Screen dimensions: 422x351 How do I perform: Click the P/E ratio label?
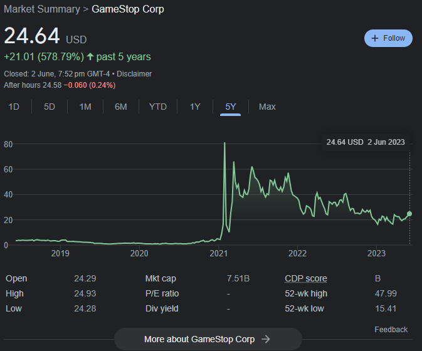click(x=162, y=293)
